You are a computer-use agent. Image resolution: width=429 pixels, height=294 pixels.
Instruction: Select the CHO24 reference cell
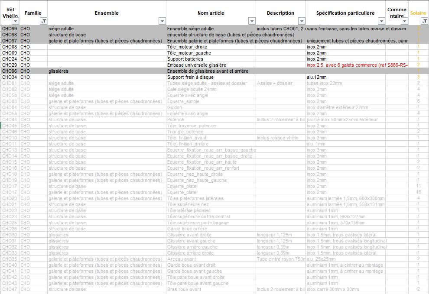[x=10, y=59]
